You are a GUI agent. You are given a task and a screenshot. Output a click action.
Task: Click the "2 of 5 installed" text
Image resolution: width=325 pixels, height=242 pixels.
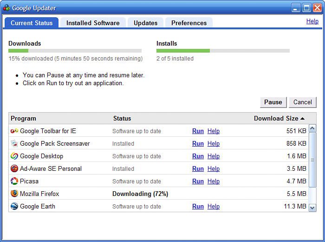click(175, 59)
